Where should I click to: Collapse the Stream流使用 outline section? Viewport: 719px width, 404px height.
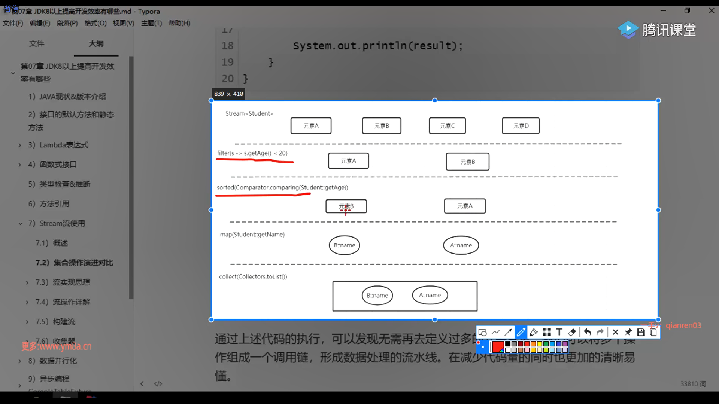pos(21,224)
